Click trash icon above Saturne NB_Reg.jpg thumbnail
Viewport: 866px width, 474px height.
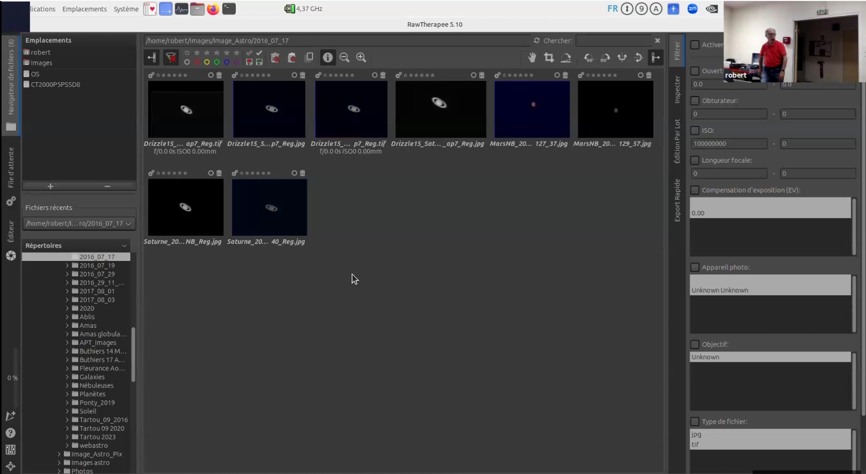click(219, 173)
